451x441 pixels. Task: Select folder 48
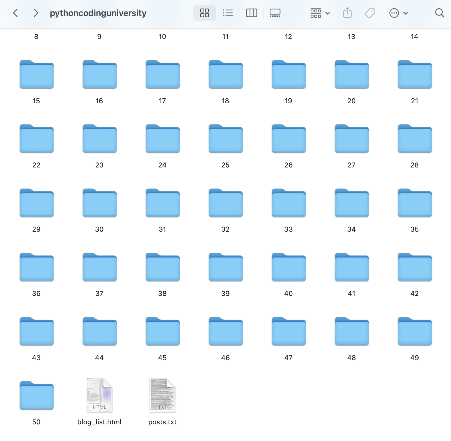pyautogui.click(x=352, y=331)
